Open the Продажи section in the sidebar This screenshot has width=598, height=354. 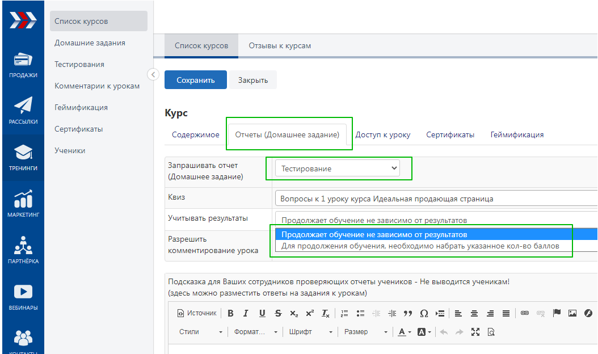(23, 65)
